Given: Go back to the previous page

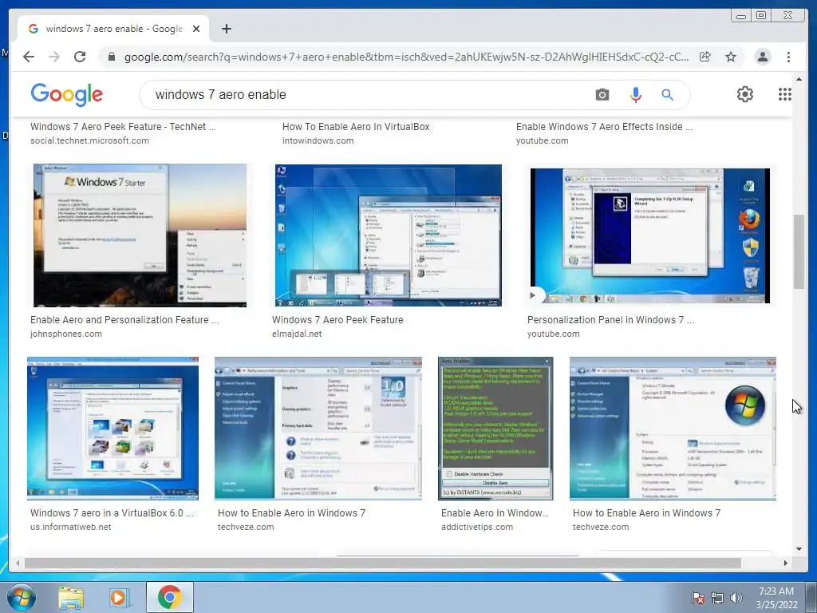Looking at the screenshot, I should (29, 57).
